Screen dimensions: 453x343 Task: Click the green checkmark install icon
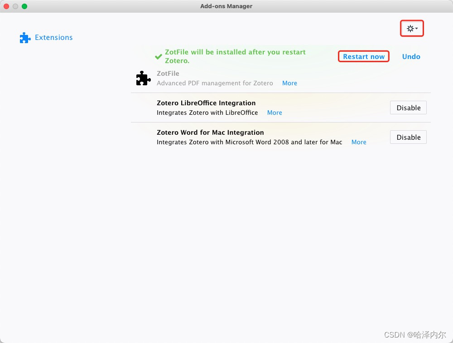point(158,56)
